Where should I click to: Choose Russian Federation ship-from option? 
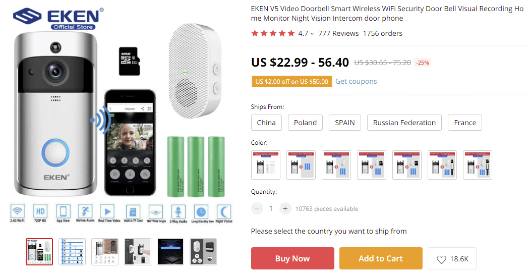point(404,123)
